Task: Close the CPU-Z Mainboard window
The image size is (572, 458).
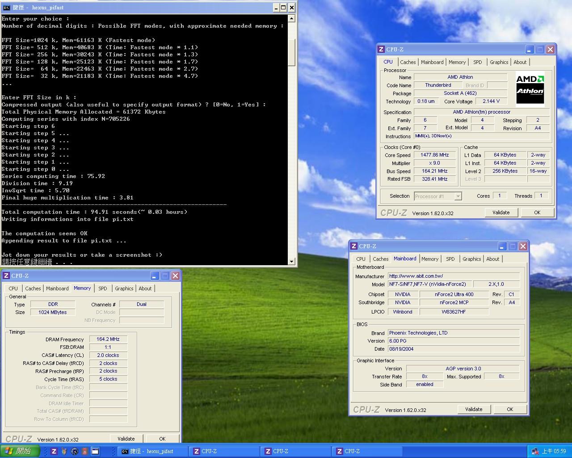Action: [523, 246]
